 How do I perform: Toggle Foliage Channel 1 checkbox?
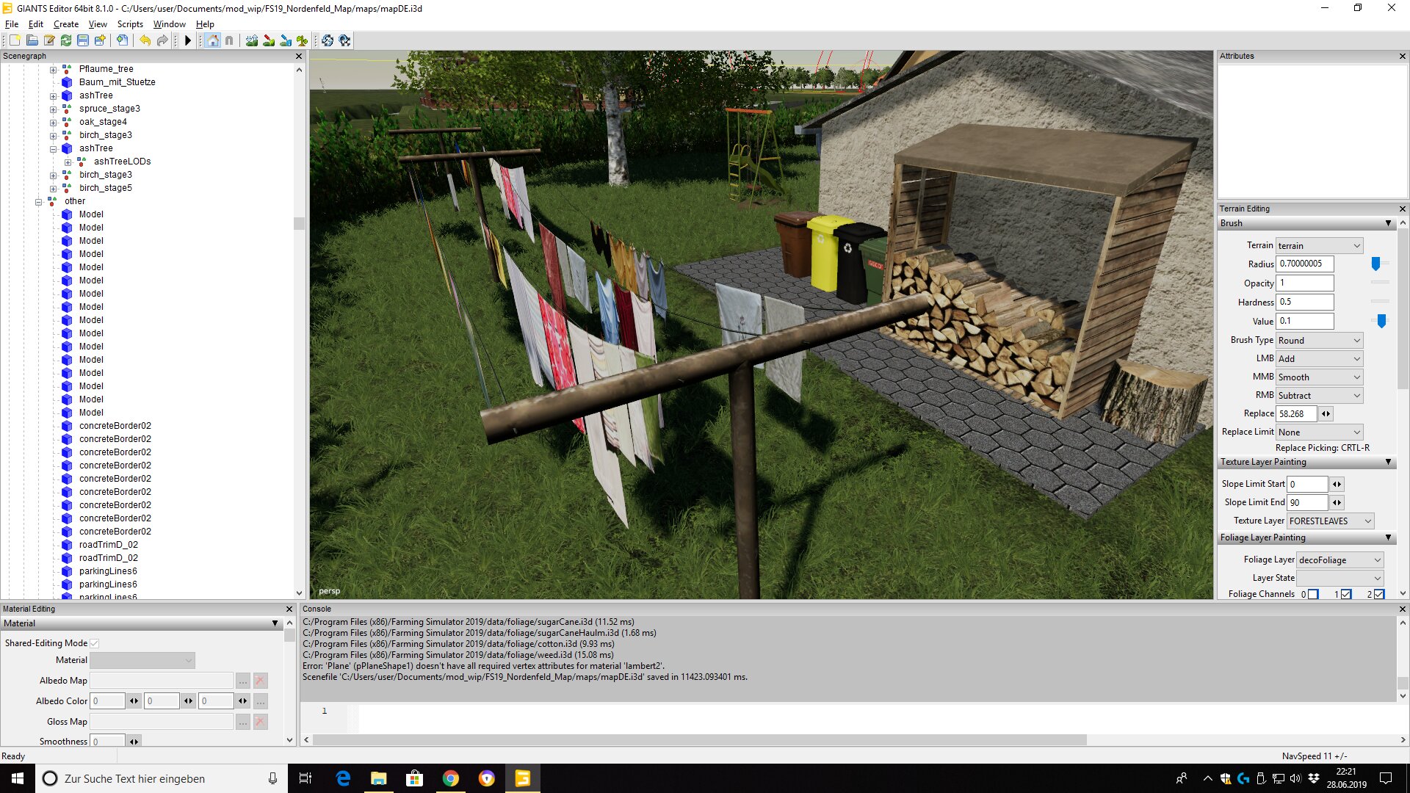(1346, 594)
